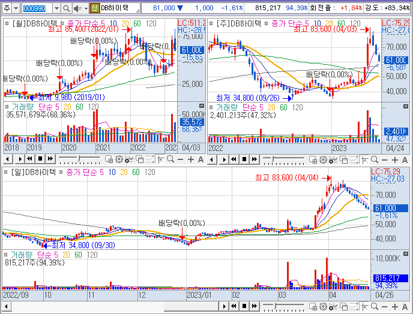Image resolution: width=413 pixels, height=314 pixels.
Task: Click 최저 34,800 (09/26) label in weekly chart
Action: click(247, 98)
